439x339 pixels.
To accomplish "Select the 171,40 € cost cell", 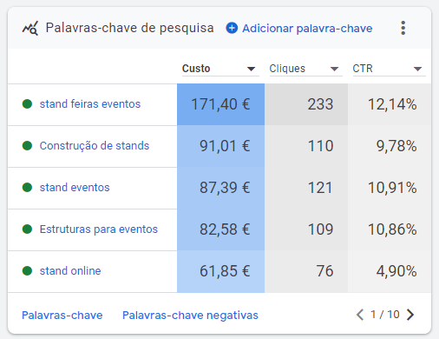I will 220,104.
